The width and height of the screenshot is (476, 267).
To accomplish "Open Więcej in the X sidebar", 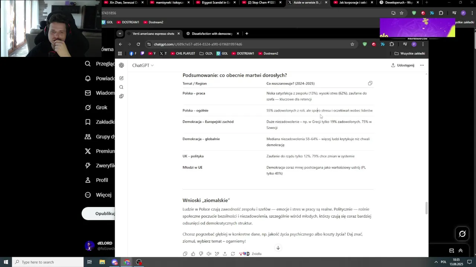I will tap(99, 195).
